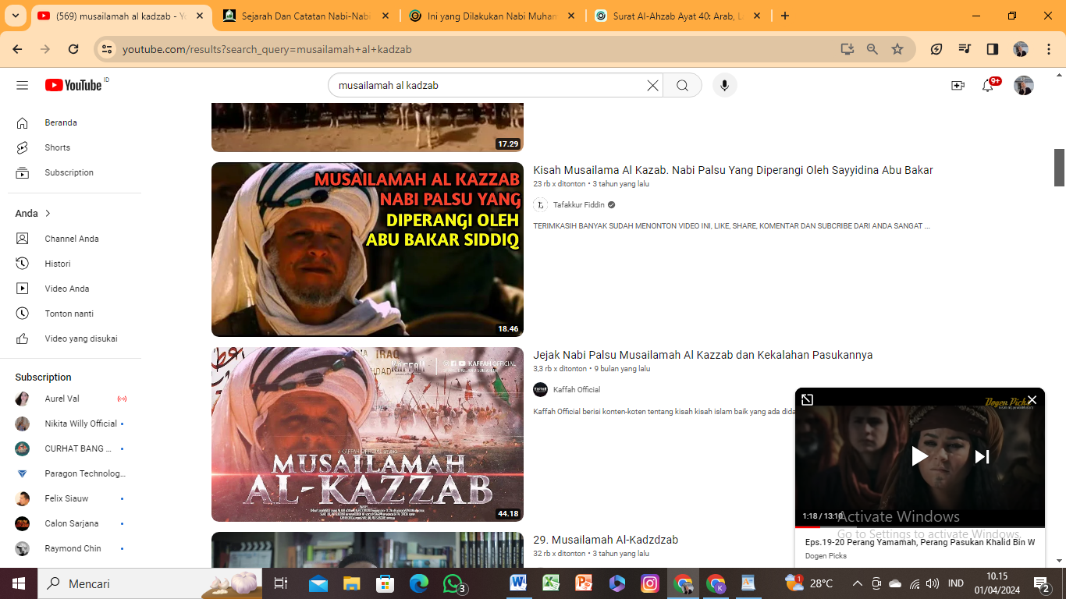The image size is (1066, 599).
Task: Open WhatsApp from the taskbar
Action: click(x=453, y=583)
